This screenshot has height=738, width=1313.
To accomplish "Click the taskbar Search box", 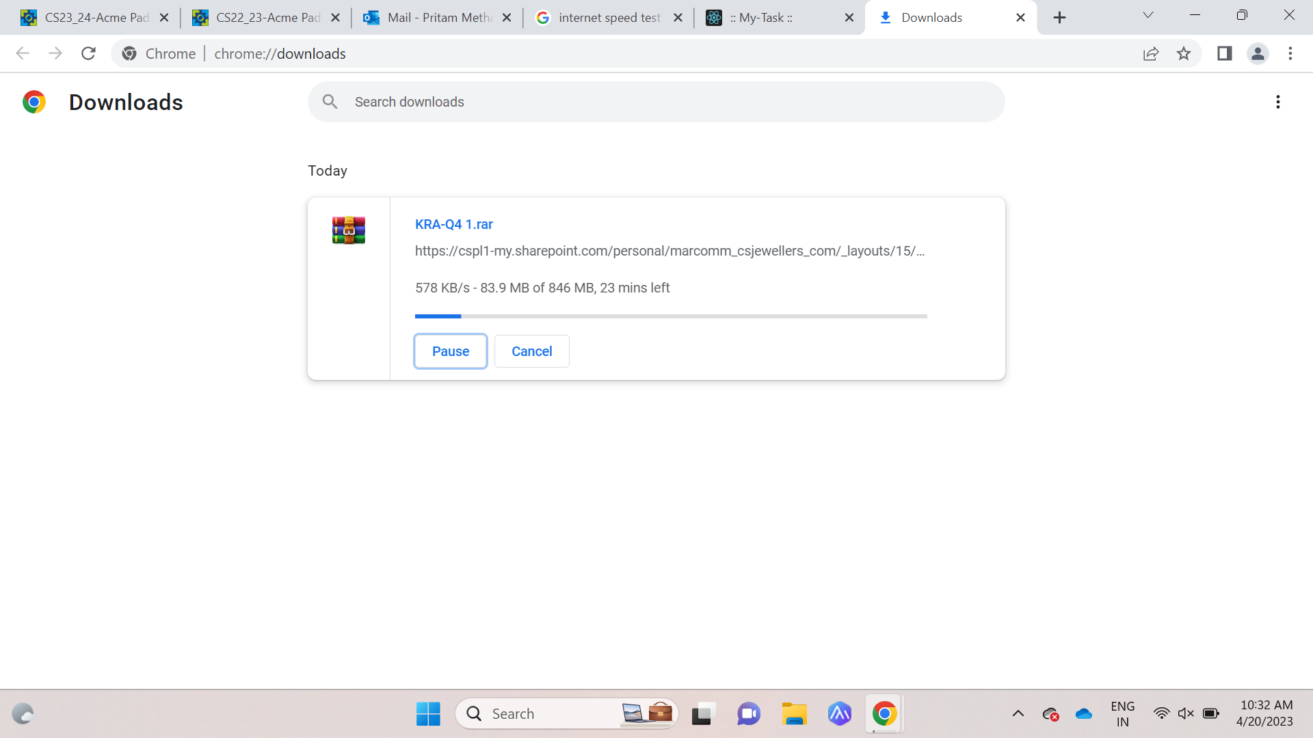I will coord(566,714).
